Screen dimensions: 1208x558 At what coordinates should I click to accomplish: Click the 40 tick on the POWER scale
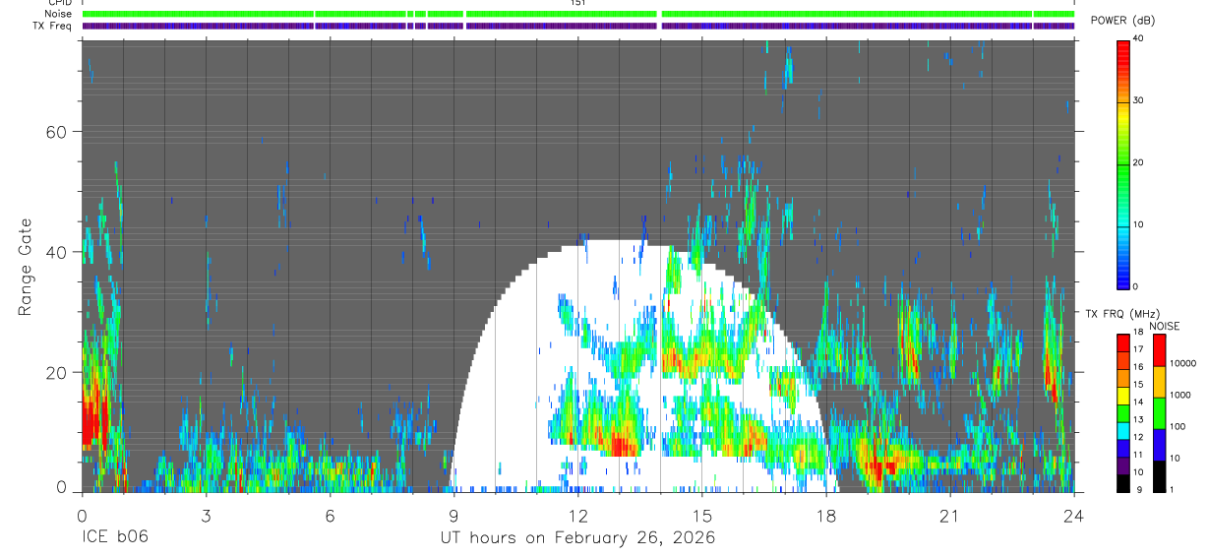[1139, 39]
